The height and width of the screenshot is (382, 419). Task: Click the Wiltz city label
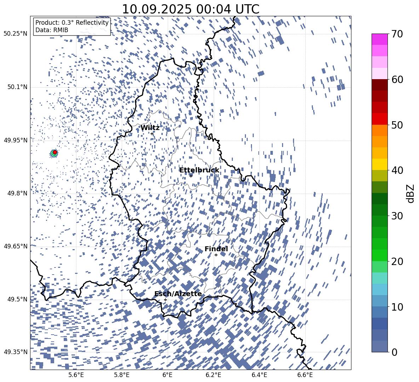(x=150, y=128)
